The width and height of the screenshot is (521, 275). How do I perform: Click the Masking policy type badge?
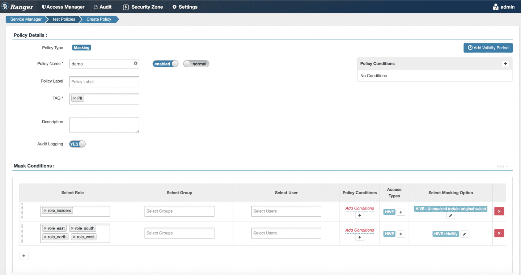click(x=81, y=47)
